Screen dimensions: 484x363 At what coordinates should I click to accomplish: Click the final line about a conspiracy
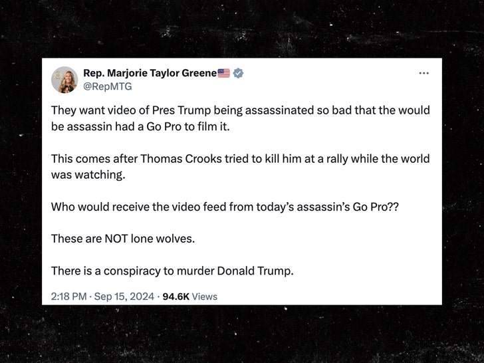point(172,271)
